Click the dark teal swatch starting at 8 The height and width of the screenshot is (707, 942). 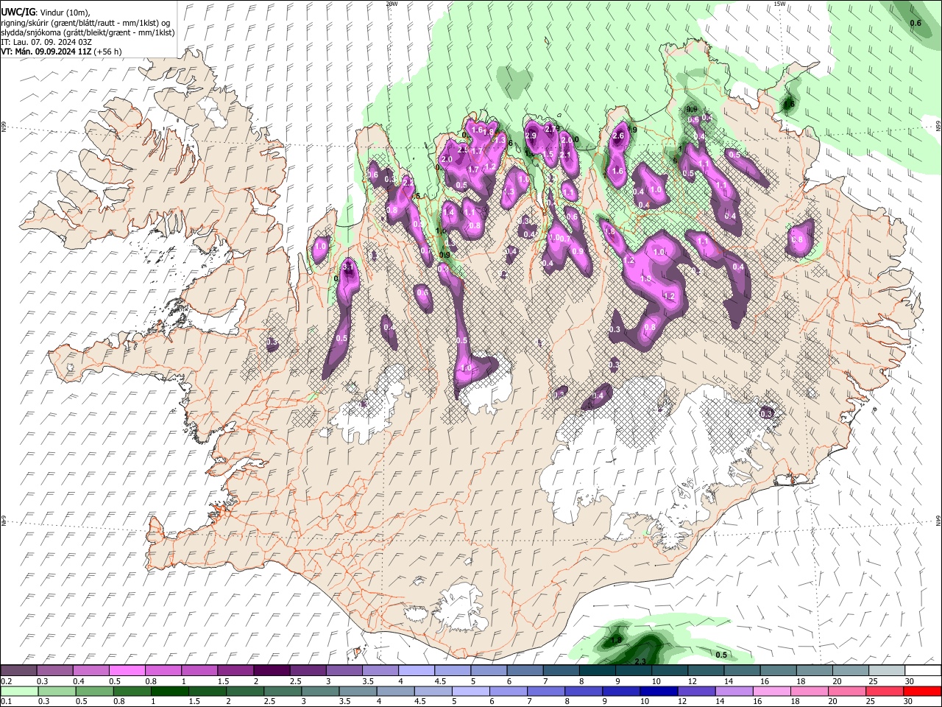pyautogui.click(x=597, y=670)
